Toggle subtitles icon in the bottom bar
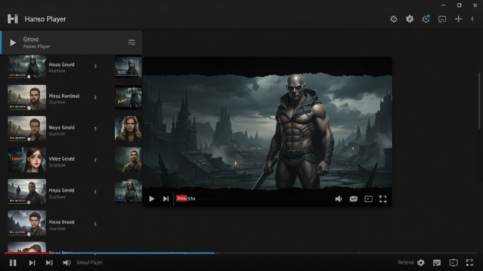 [x=437, y=263]
